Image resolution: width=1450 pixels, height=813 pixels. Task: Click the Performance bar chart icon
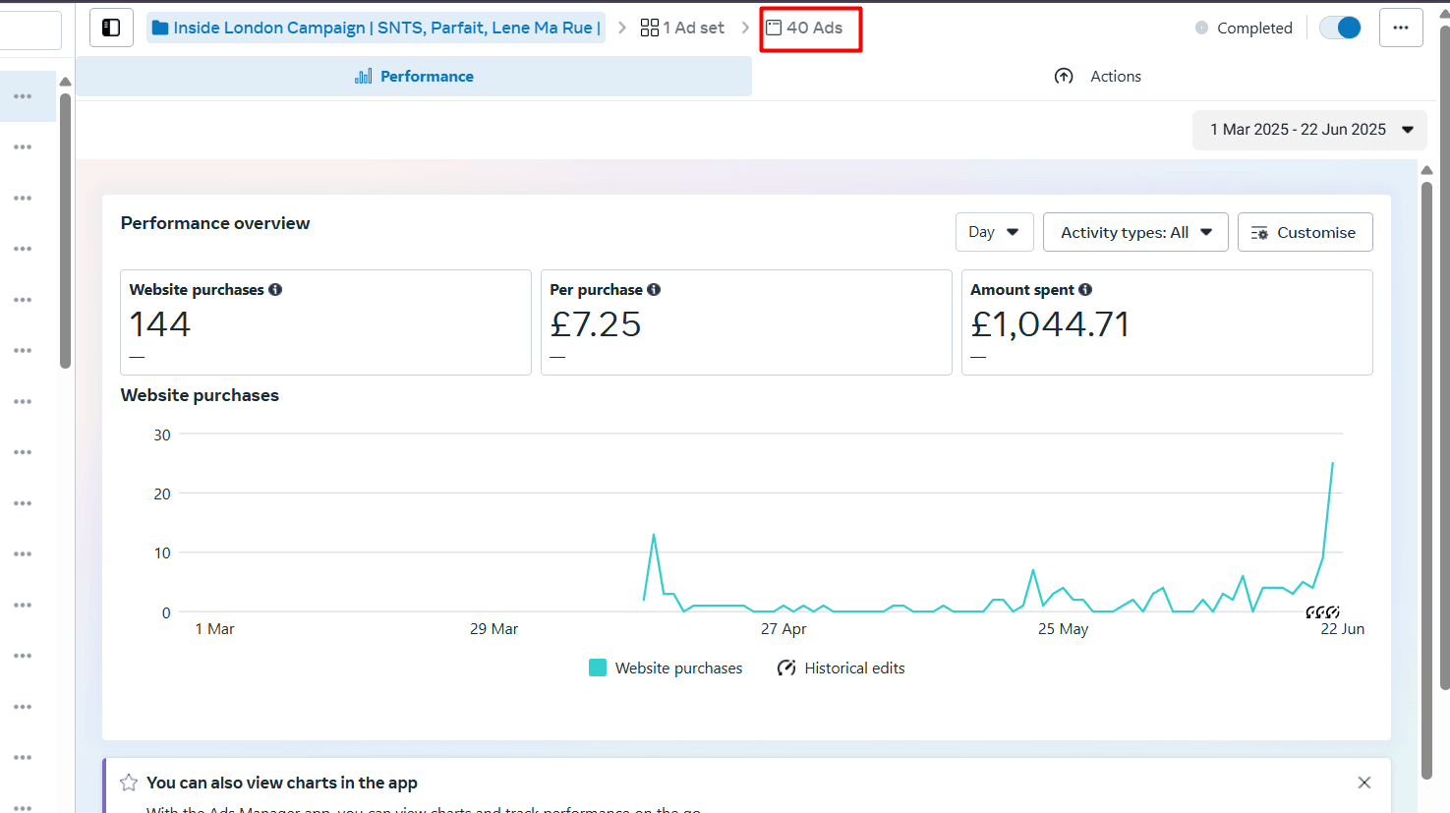tap(364, 77)
